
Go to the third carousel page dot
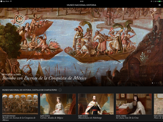(156, 83)
